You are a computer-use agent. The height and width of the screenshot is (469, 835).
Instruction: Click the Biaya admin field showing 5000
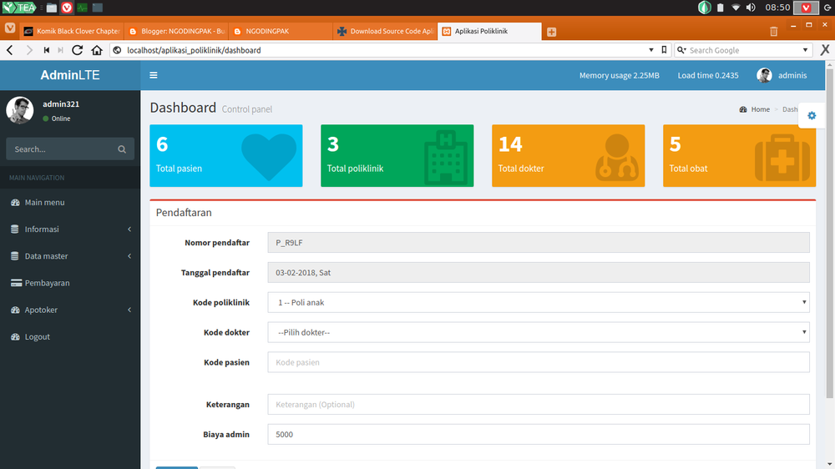click(x=539, y=435)
